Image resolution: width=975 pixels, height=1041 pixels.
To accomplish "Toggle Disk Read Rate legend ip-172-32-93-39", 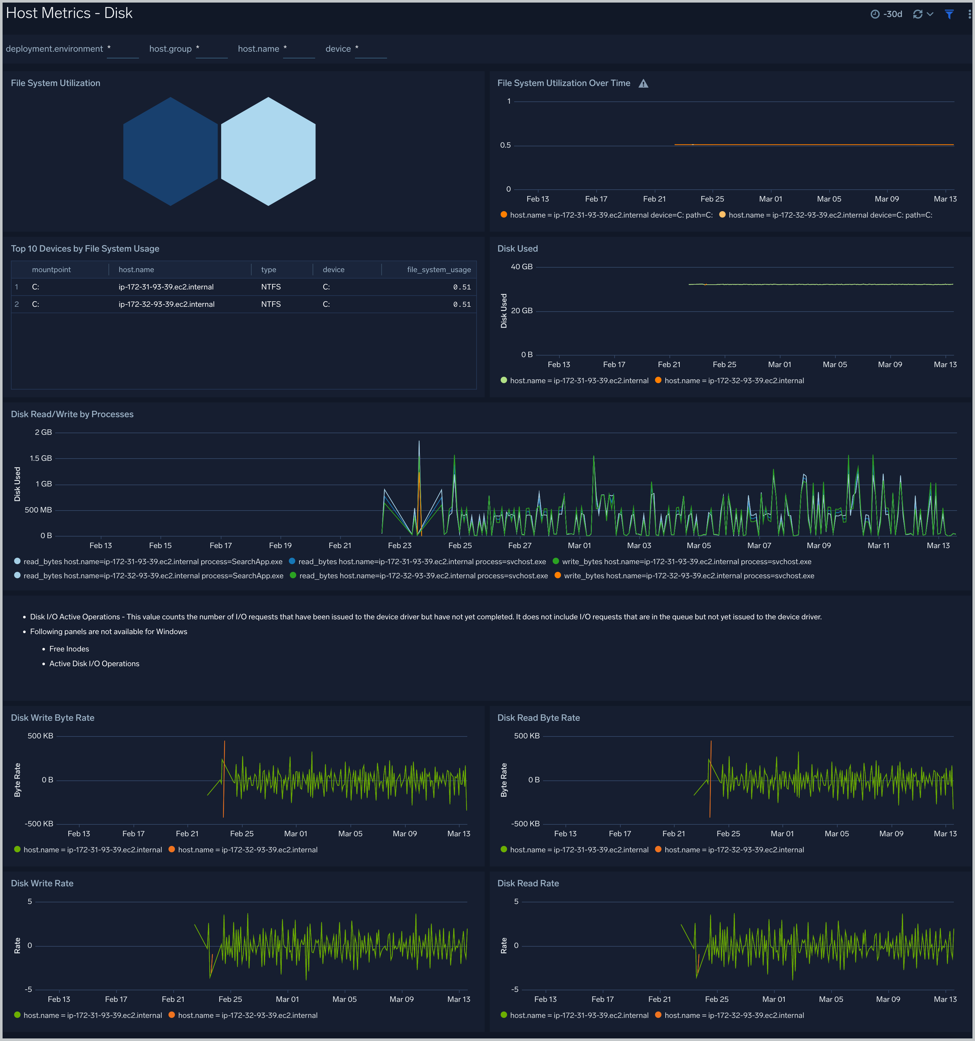I will [729, 1015].
